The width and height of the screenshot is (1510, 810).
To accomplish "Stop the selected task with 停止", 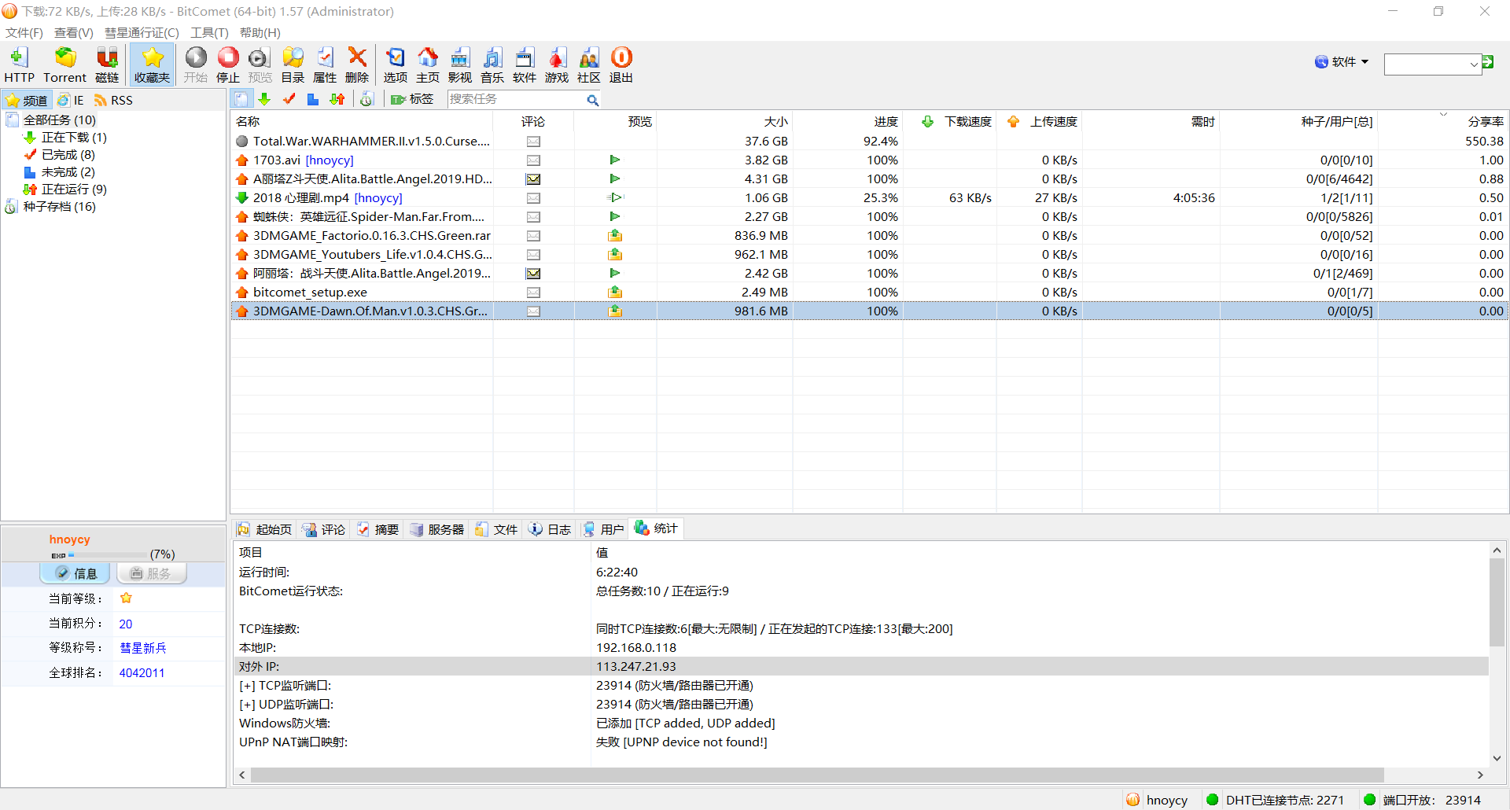I will click(228, 65).
